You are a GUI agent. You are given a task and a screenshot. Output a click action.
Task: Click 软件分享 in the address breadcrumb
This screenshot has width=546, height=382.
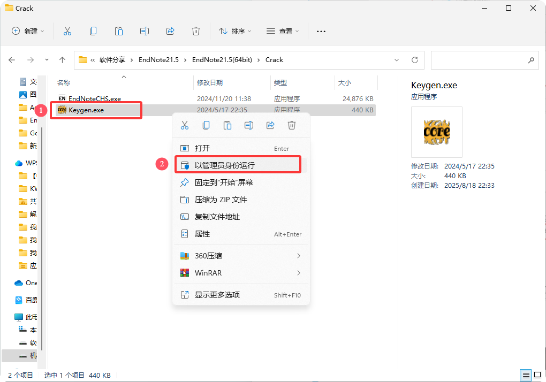112,60
